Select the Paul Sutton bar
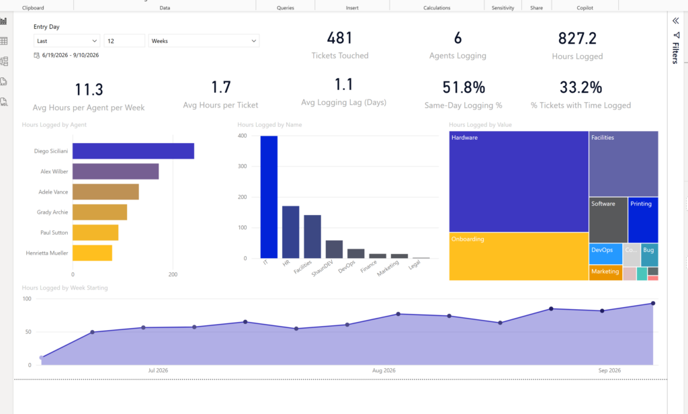 (95, 233)
